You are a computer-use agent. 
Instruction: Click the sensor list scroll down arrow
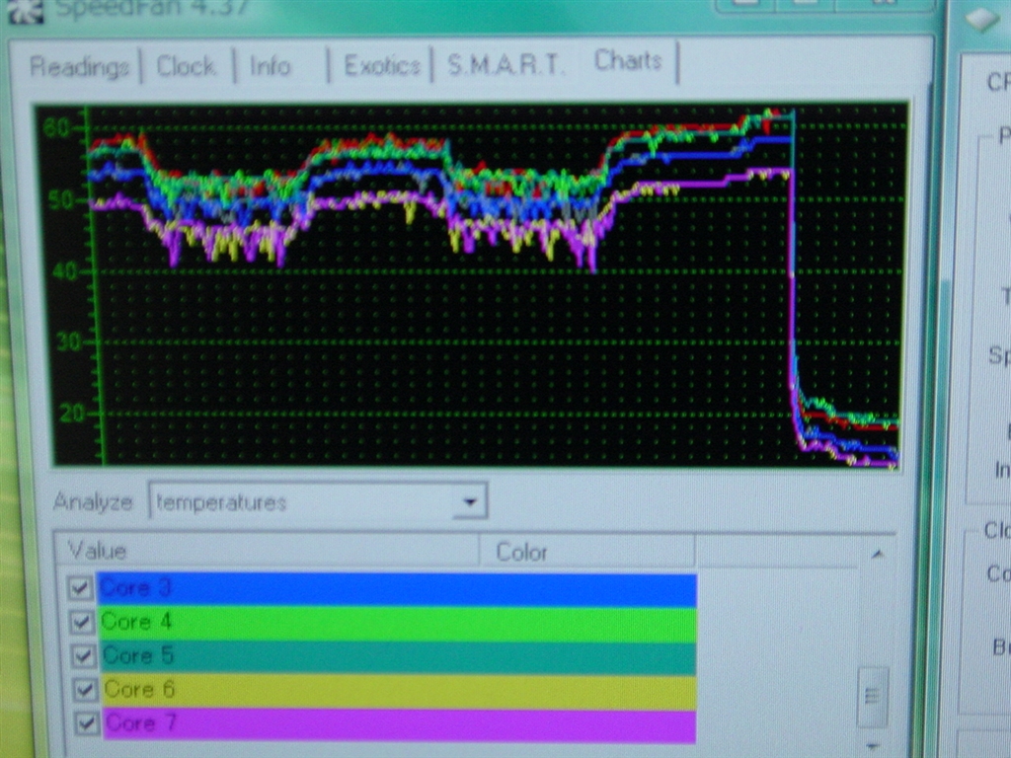pyautogui.click(x=872, y=746)
